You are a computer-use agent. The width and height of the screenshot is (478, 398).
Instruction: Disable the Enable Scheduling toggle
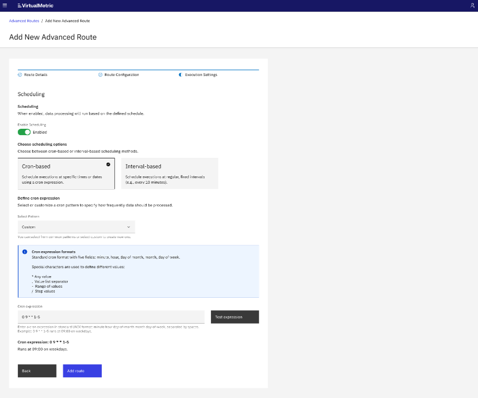[23, 131]
